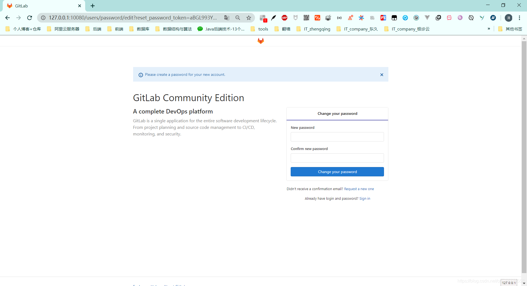Click the GitLab fox logo at page top
Image resolution: width=527 pixels, height=286 pixels.
[x=261, y=41]
